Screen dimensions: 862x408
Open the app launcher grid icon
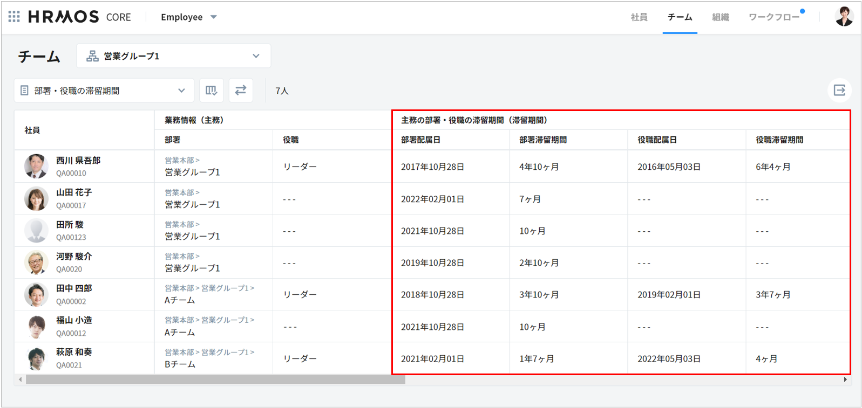pos(14,17)
